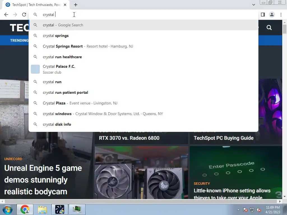Image resolution: width=287 pixels, height=215 pixels.
Task: Select the TechSpot browser tab
Action: (36, 5)
